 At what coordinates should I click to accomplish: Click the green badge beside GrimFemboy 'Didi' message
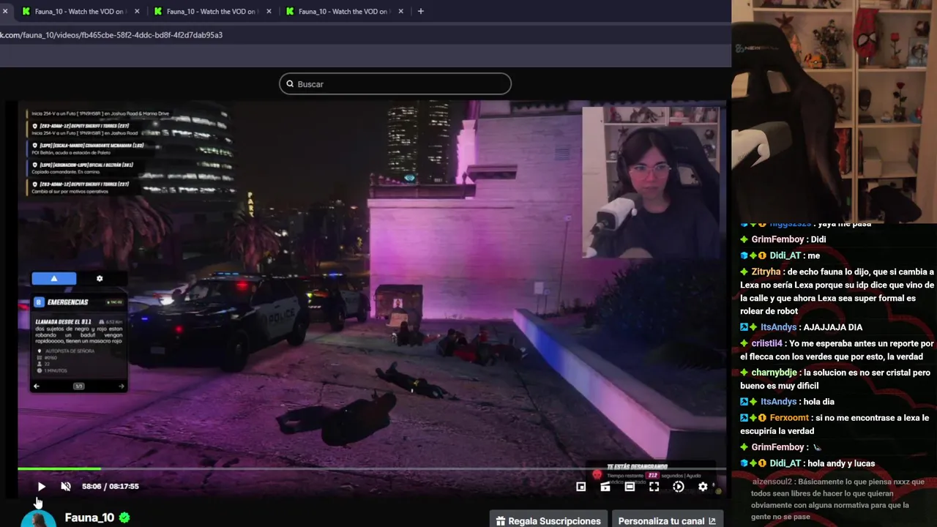point(744,239)
